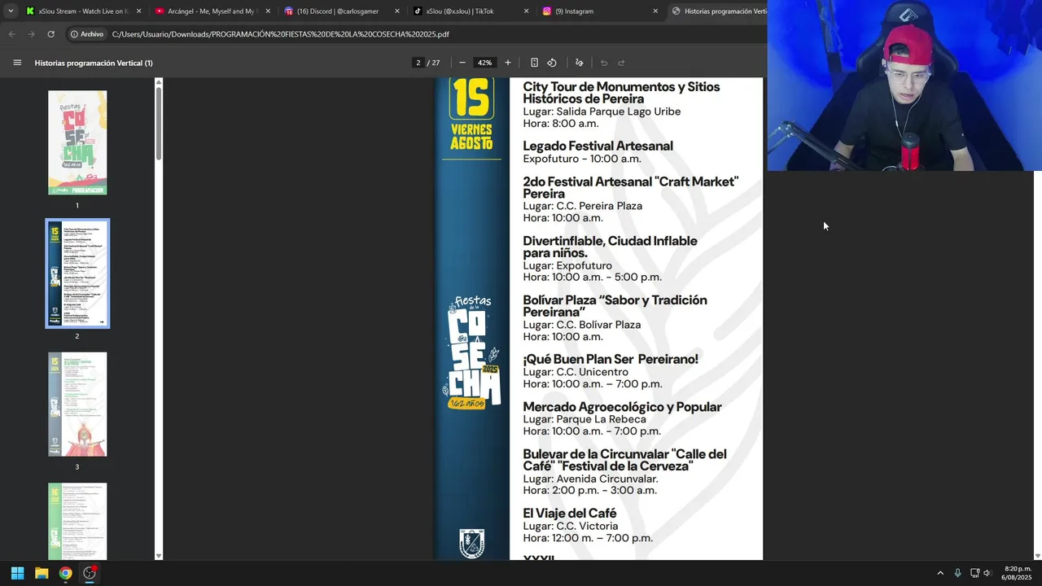Viewport: 1042px width, 586px height.
Task: Click the zoom out minus button
Action: tap(462, 63)
